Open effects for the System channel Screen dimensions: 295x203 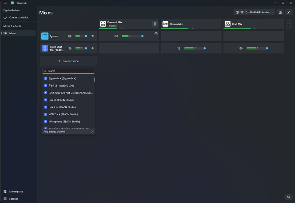tap(93, 36)
